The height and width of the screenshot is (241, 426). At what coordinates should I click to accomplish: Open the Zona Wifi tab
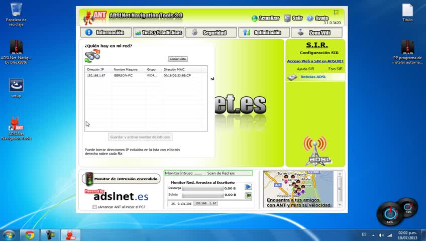[x=316, y=33]
